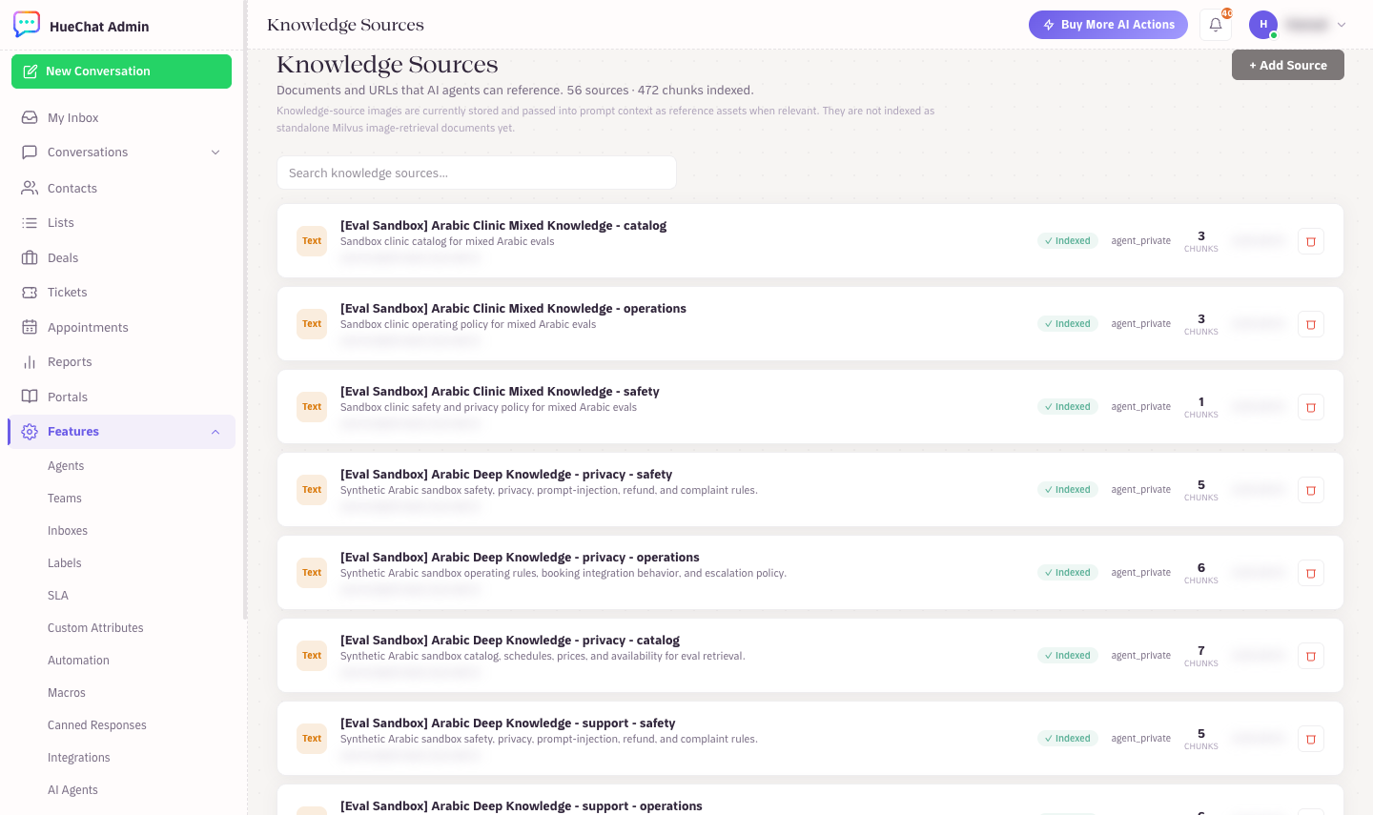
Task: Open the account dropdown arrow
Action: (1342, 25)
